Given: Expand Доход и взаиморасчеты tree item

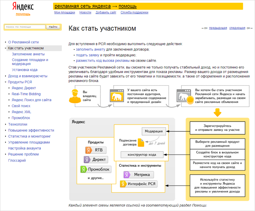Looking at the screenshot, I should 6,76.
